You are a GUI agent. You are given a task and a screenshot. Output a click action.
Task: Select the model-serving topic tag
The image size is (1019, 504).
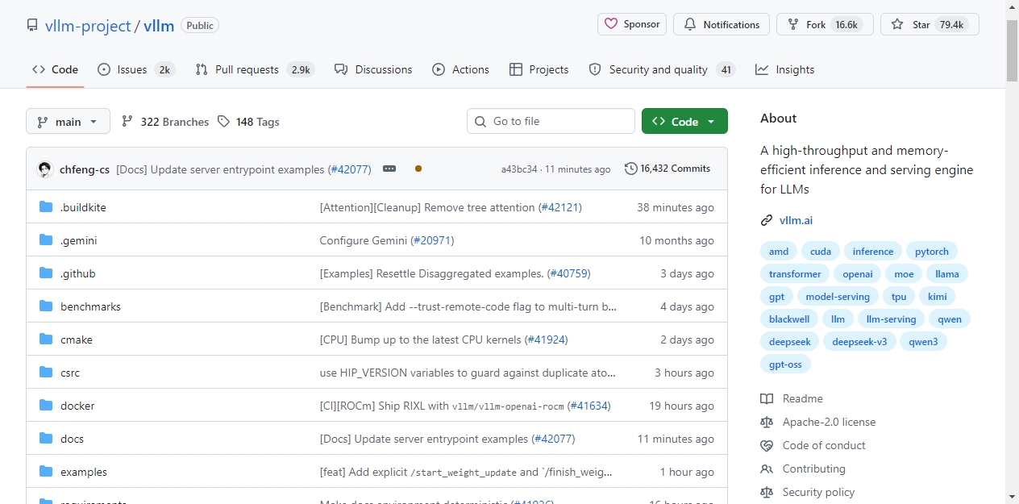838,296
